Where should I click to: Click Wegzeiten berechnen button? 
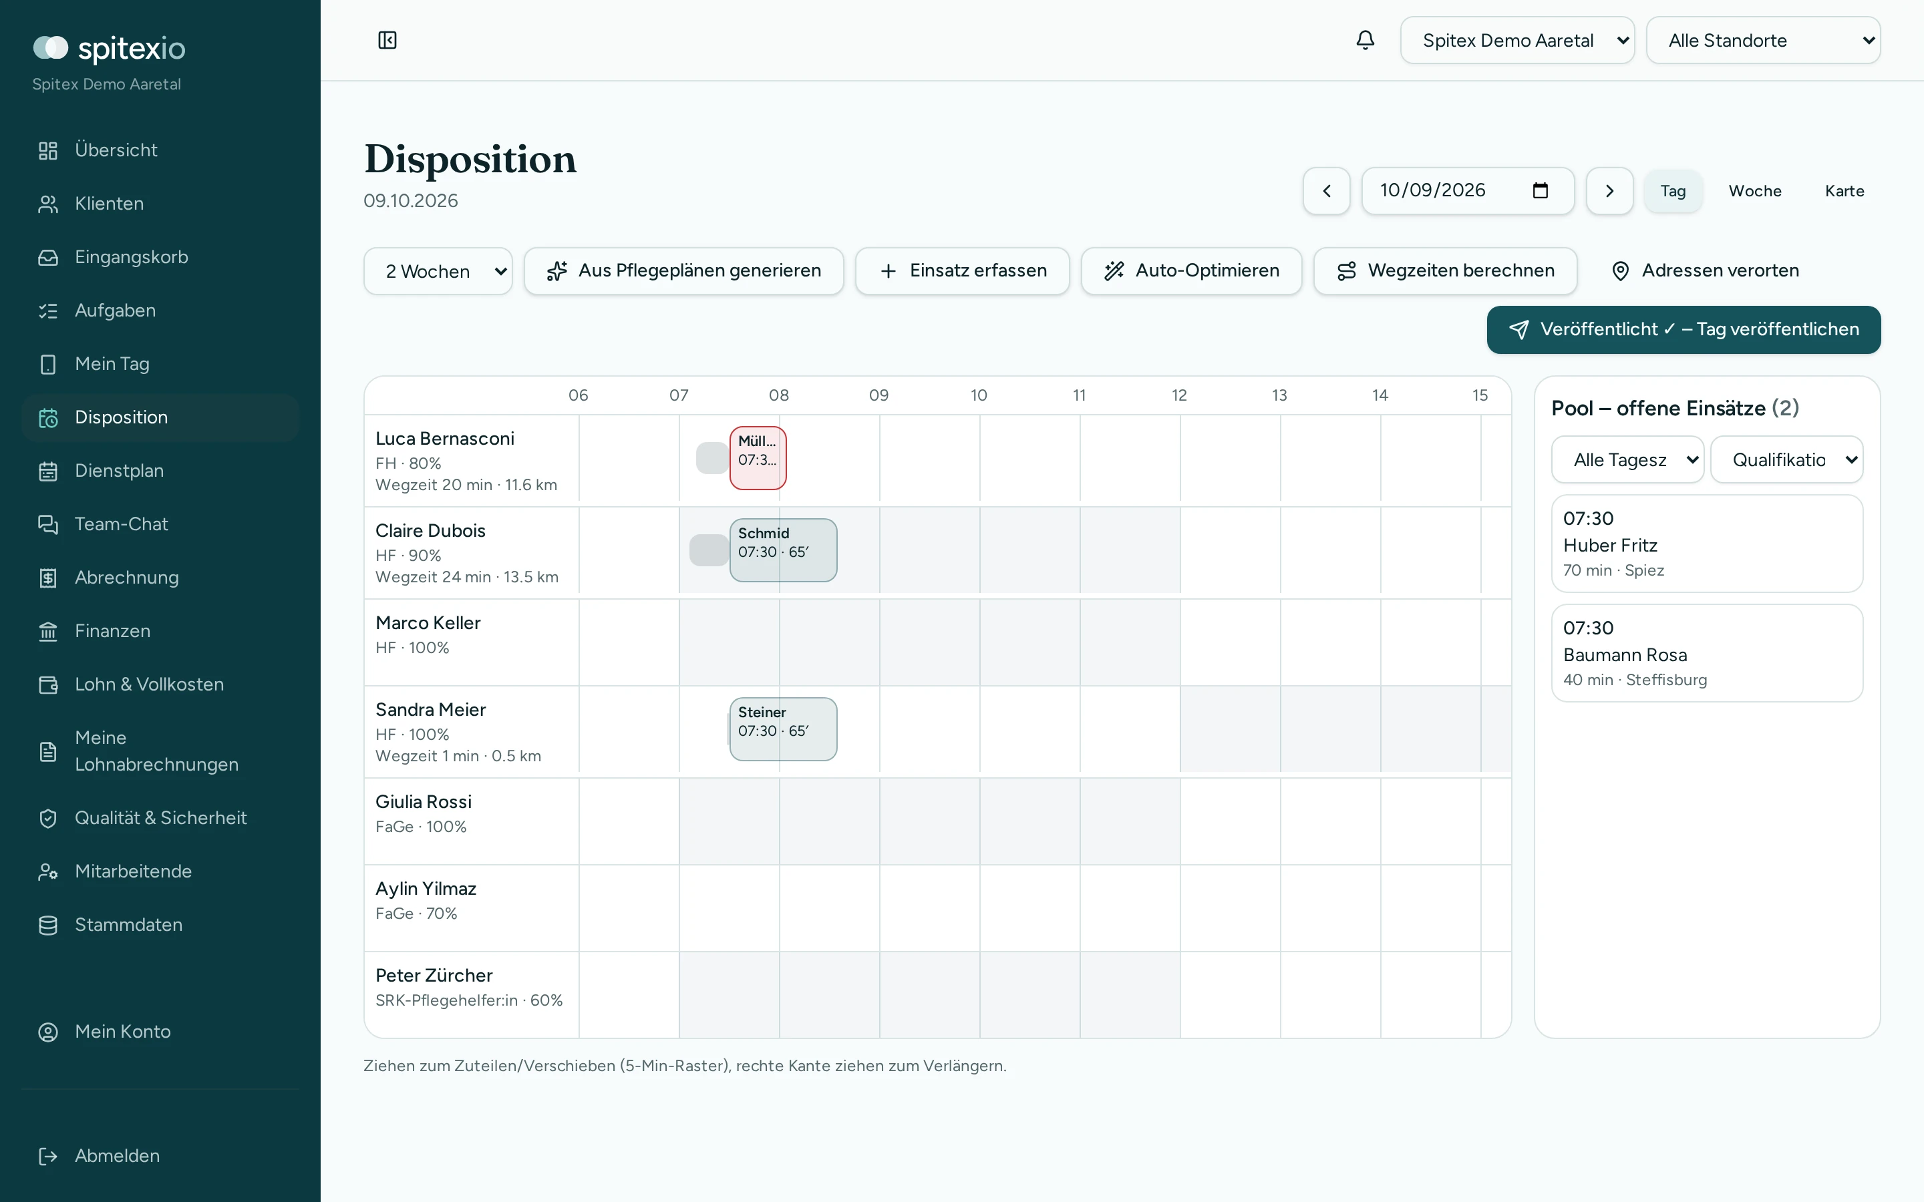click(1446, 271)
